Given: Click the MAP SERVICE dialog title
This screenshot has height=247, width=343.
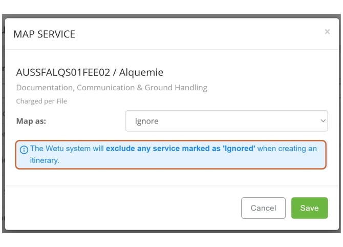Looking at the screenshot, I should tap(44, 34).
